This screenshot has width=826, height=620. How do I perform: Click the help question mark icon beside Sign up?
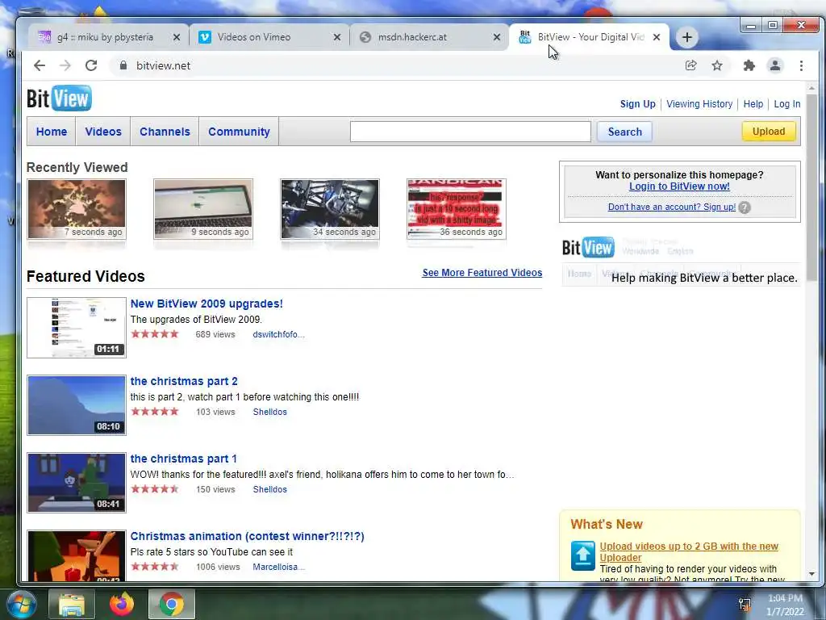click(745, 207)
